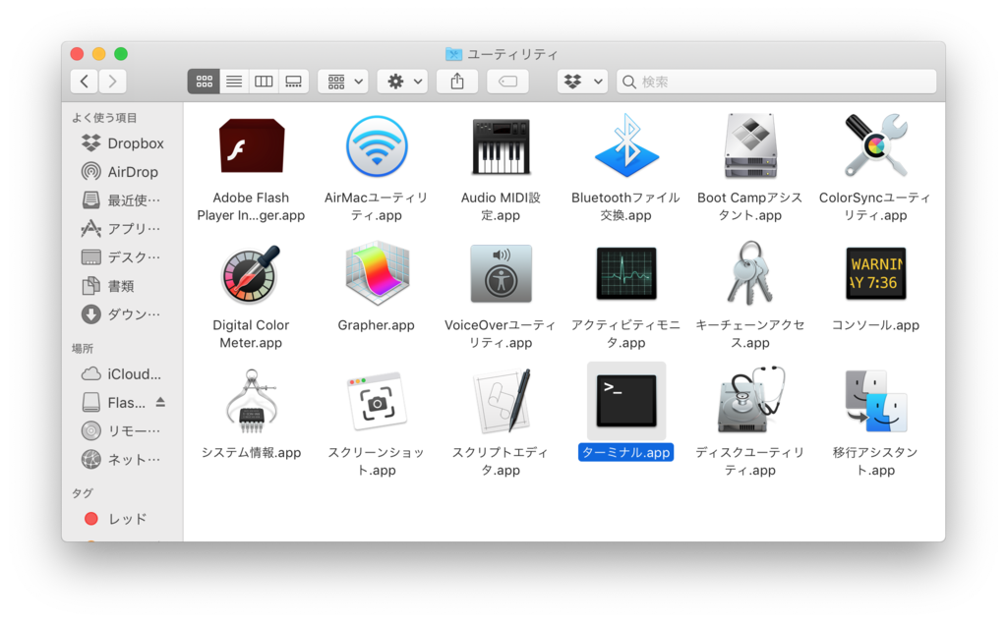Open Adobe Flash Player Install Manager app icon

251,146
